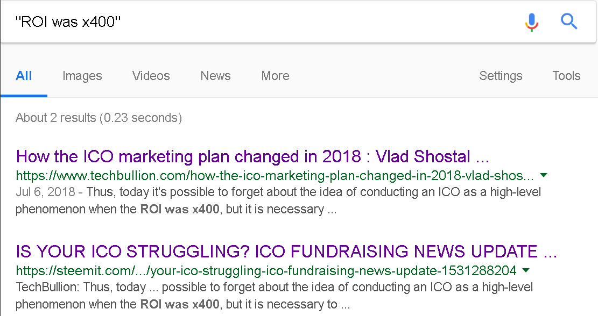598x316 pixels.
Task: Click the techbullion.com green URL
Action: coord(275,176)
